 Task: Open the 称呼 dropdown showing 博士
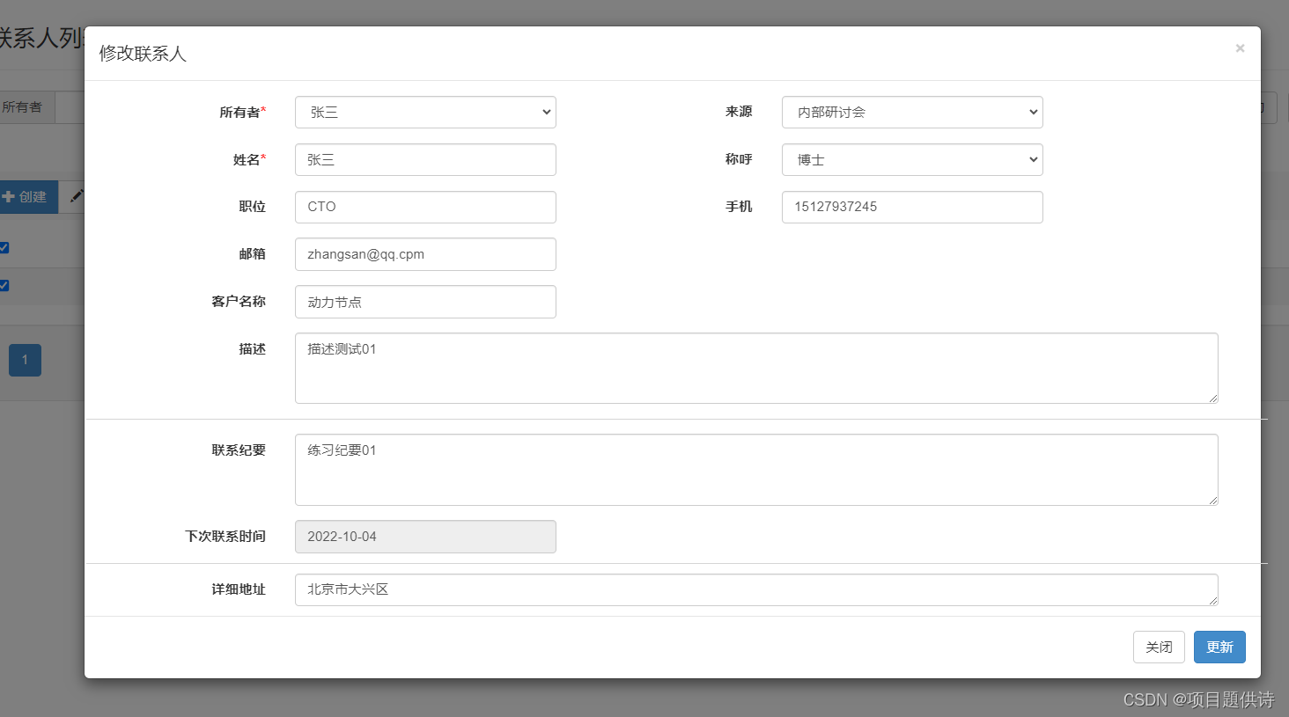(912, 159)
